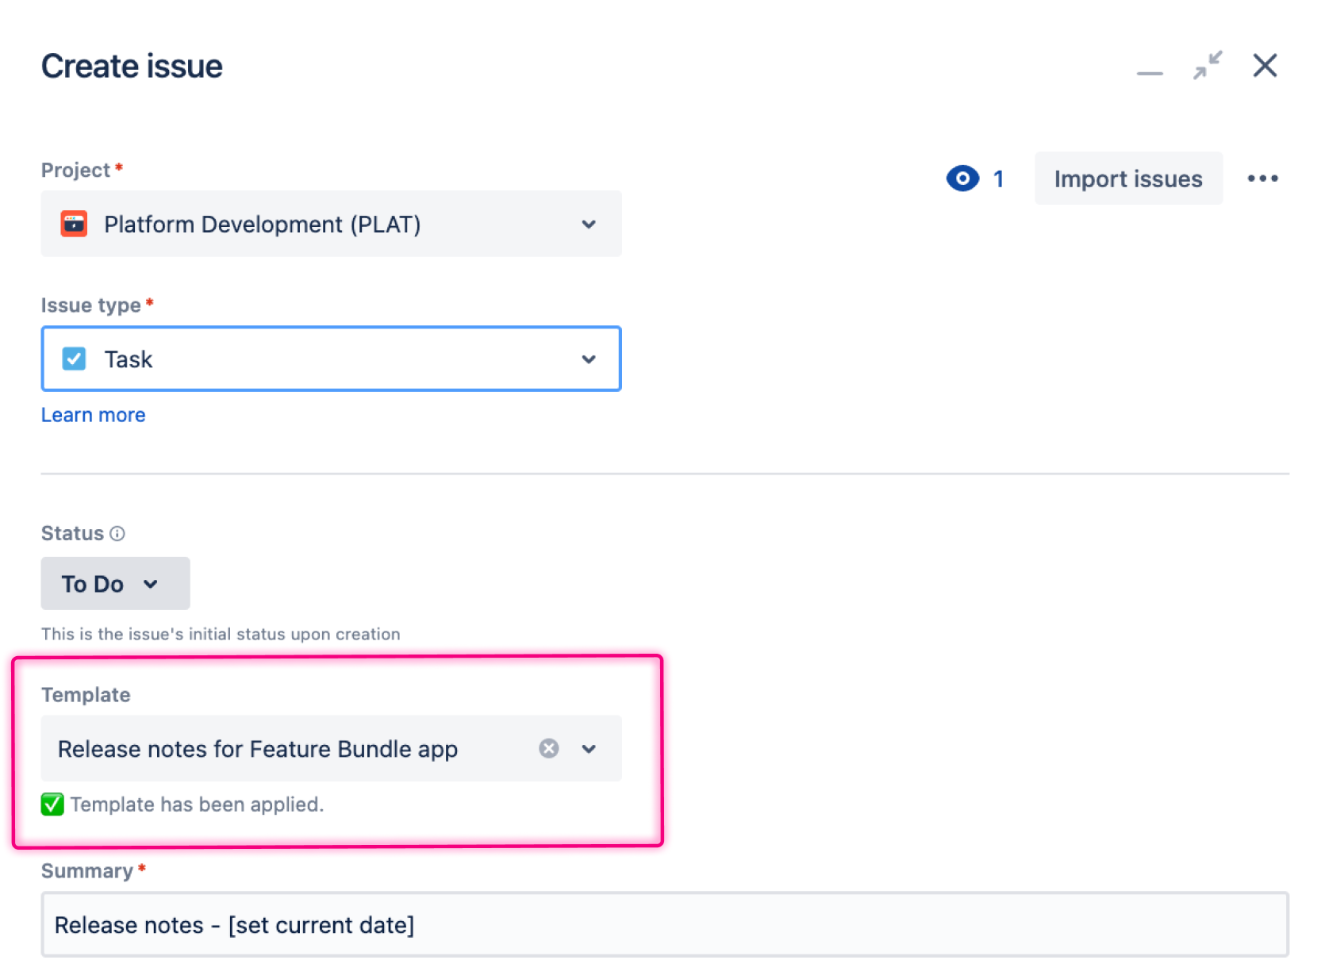Click the Status info icon
Image resolution: width=1325 pixels, height=979 pixels.
pyautogui.click(x=117, y=533)
